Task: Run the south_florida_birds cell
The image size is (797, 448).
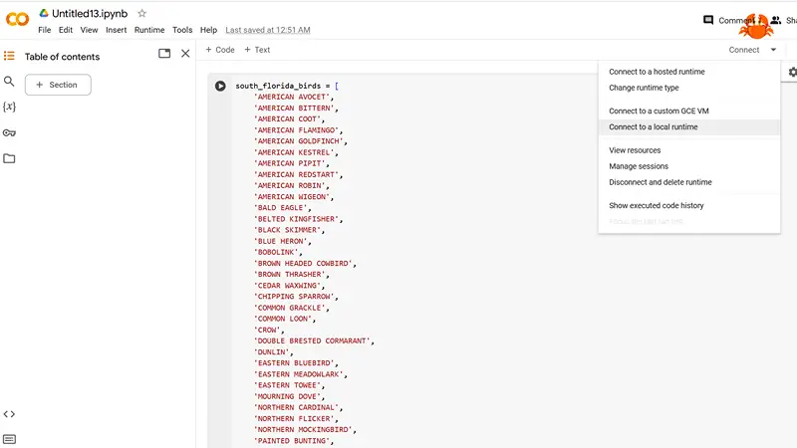Action: tap(220, 86)
